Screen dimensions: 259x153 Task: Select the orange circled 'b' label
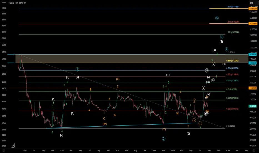(x=194, y=101)
